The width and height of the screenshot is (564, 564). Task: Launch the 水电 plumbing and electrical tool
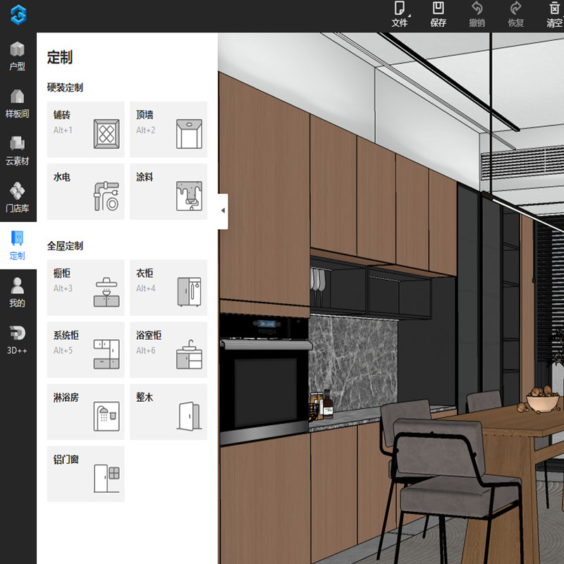pos(85,191)
